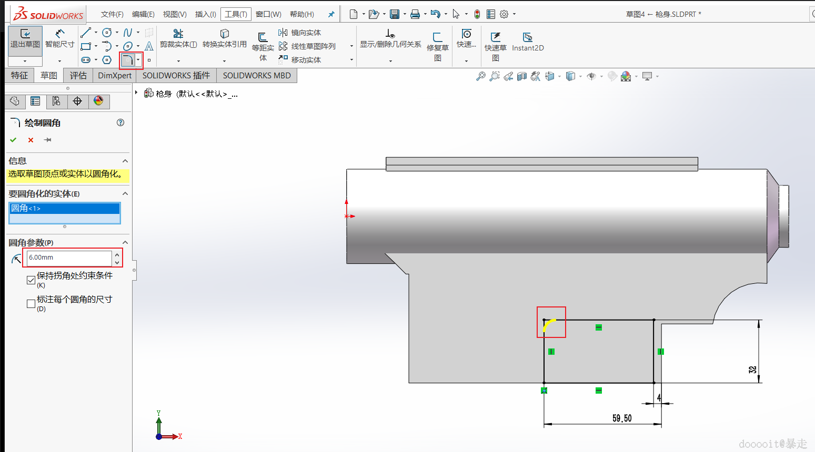Open the DisplayManager appearance tab
Screen dimensions: 815x452
[98, 101]
